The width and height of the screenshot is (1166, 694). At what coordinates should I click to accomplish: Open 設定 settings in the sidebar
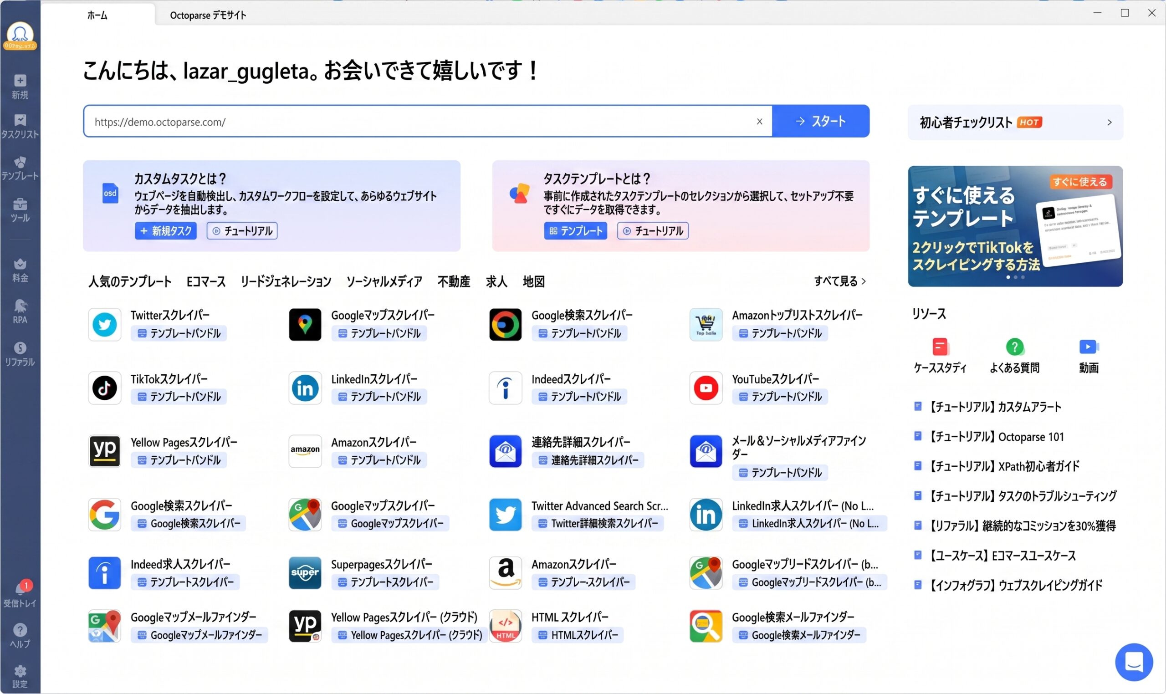tap(20, 677)
